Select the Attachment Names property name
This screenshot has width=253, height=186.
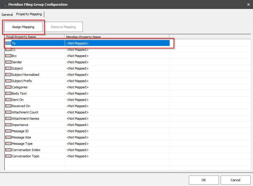25,119
